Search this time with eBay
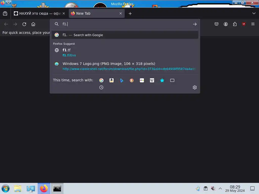Viewport: 259px width, 194px height. [x=142, y=80]
